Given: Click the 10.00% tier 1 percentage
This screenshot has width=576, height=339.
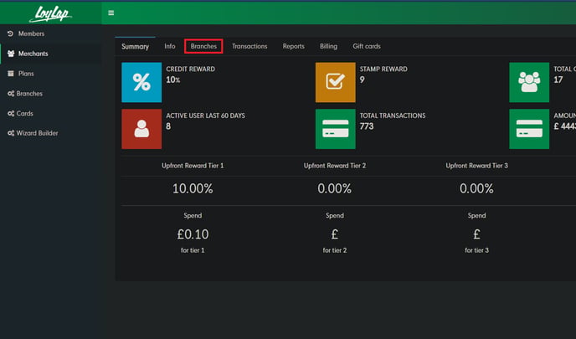Looking at the screenshot, I should click(193, 189).
